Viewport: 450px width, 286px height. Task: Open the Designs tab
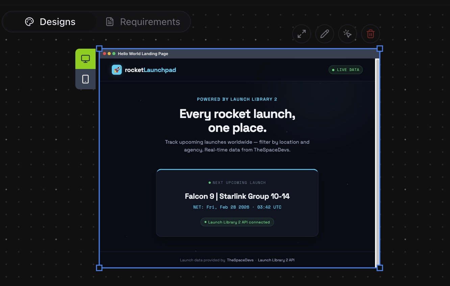50,22
